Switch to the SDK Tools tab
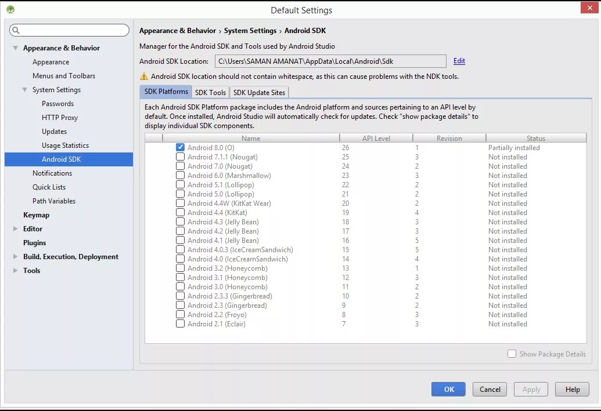601x411 pixels. pos(210,93)
